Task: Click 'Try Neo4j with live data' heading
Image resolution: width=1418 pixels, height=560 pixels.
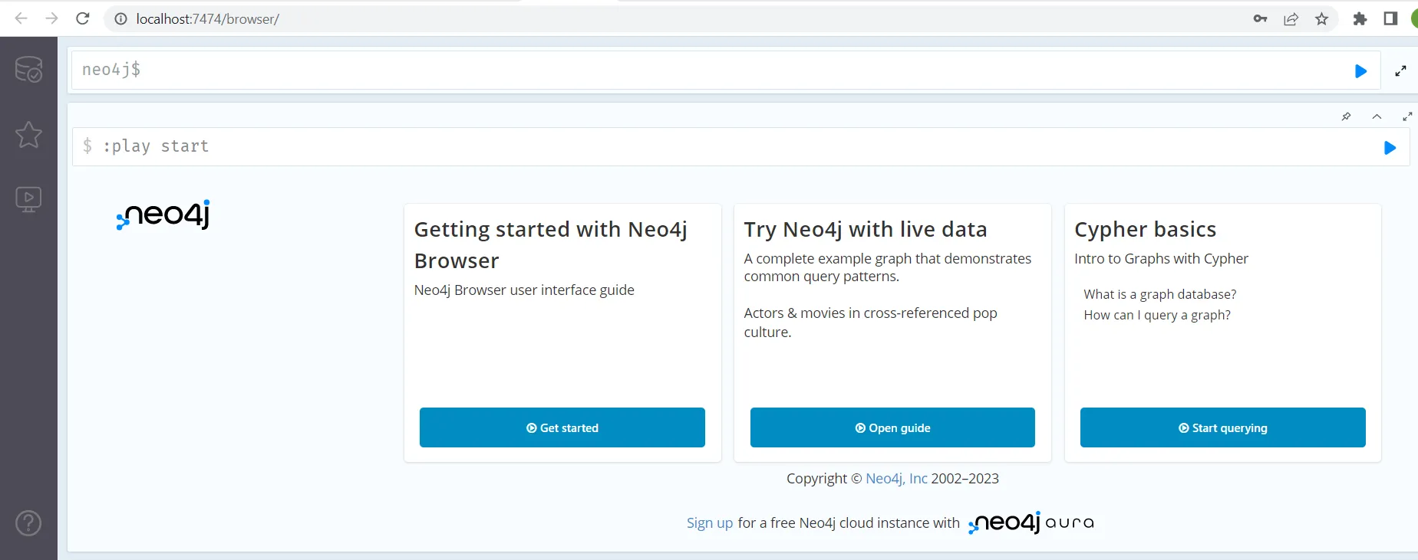Action: click(x=866, y=229)
